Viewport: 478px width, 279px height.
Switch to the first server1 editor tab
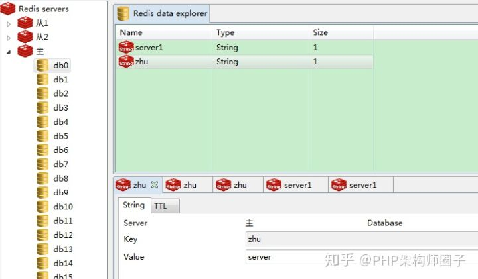[295, 185]
